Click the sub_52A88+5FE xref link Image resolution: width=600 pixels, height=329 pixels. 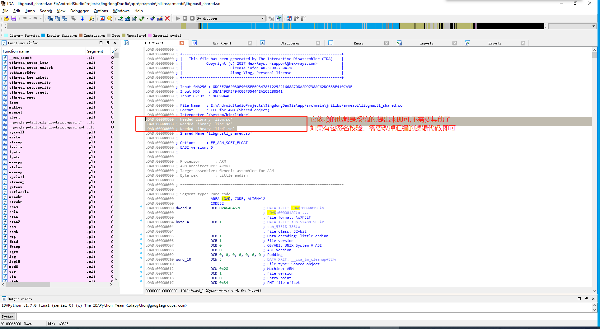pos(307,222)
